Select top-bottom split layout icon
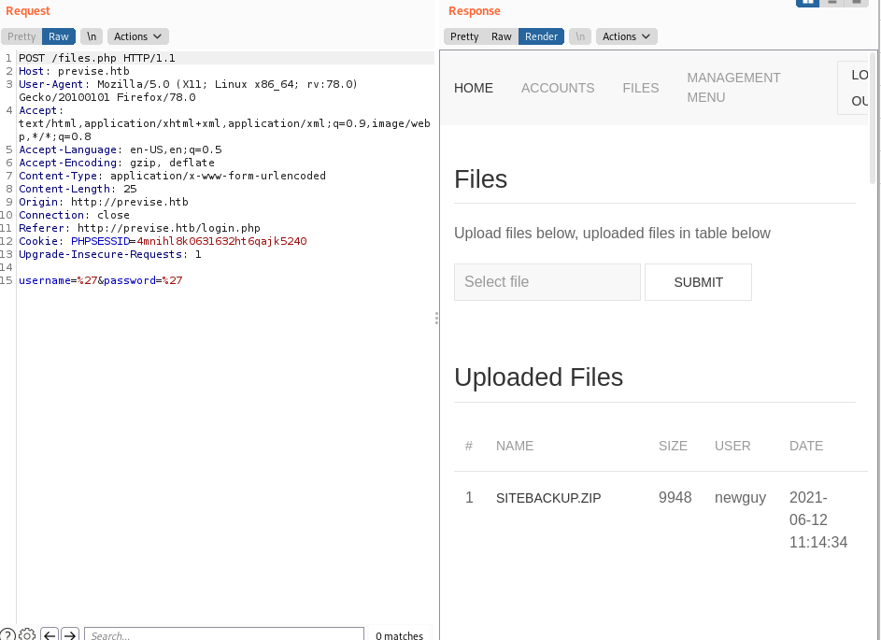The width and height of the screenshot is (881, 640). 831,3
